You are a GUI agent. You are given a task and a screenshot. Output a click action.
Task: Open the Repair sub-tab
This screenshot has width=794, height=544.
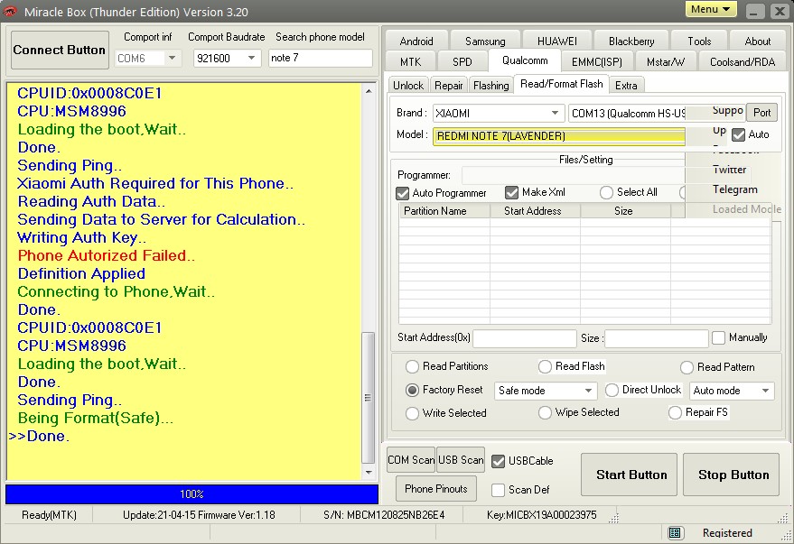pos(449,85)
